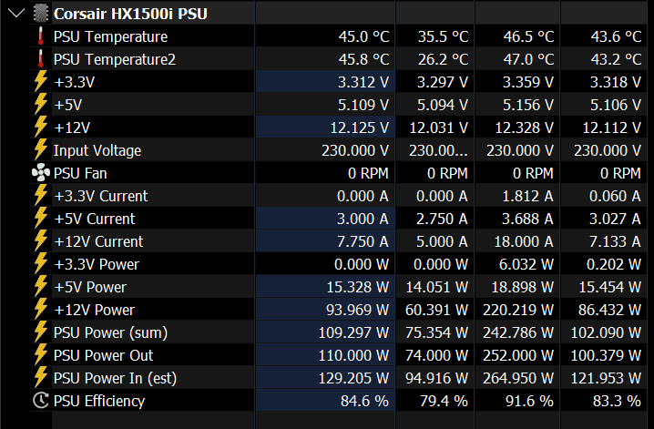
Task: Click the 252.000 W PSU Power Out value
Action: [x=518, y=355]
